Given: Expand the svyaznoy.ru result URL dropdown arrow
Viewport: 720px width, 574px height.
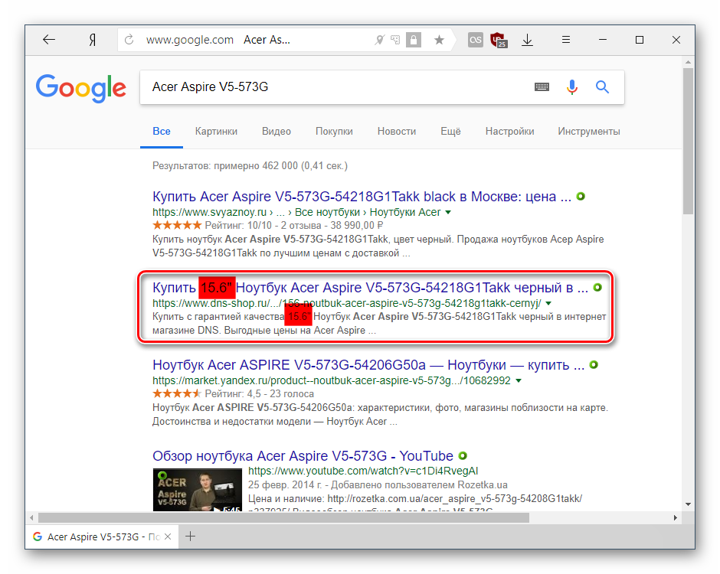Looking at the screenshot, I should [x=448, y=212].
